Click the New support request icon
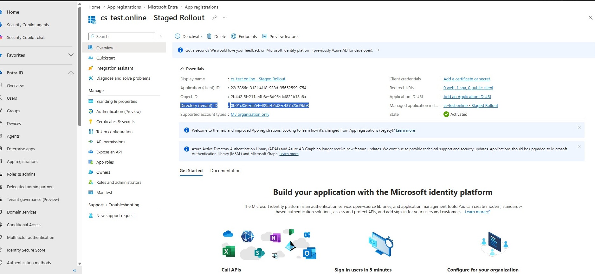 tap(91, 215)
